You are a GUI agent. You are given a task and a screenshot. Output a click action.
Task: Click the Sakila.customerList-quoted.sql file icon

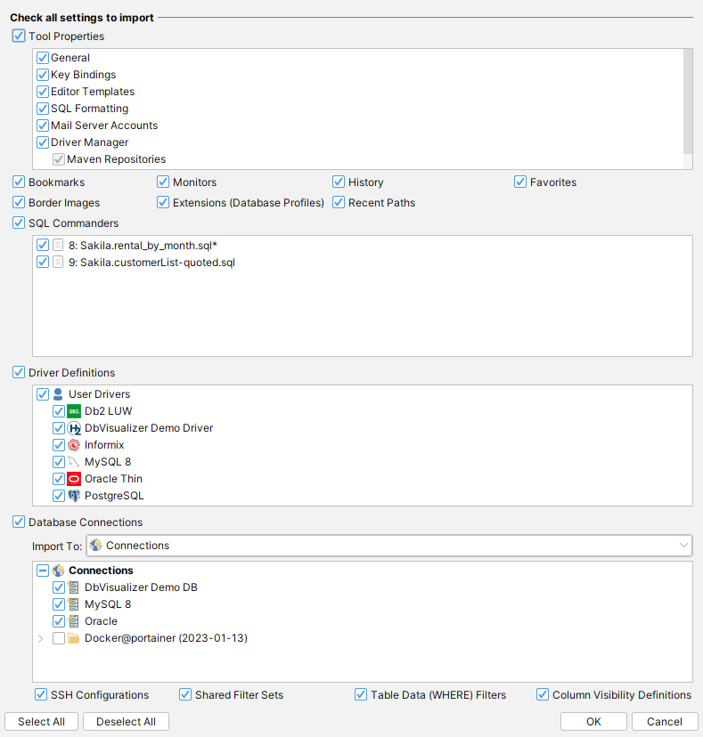tap(58, 263)
